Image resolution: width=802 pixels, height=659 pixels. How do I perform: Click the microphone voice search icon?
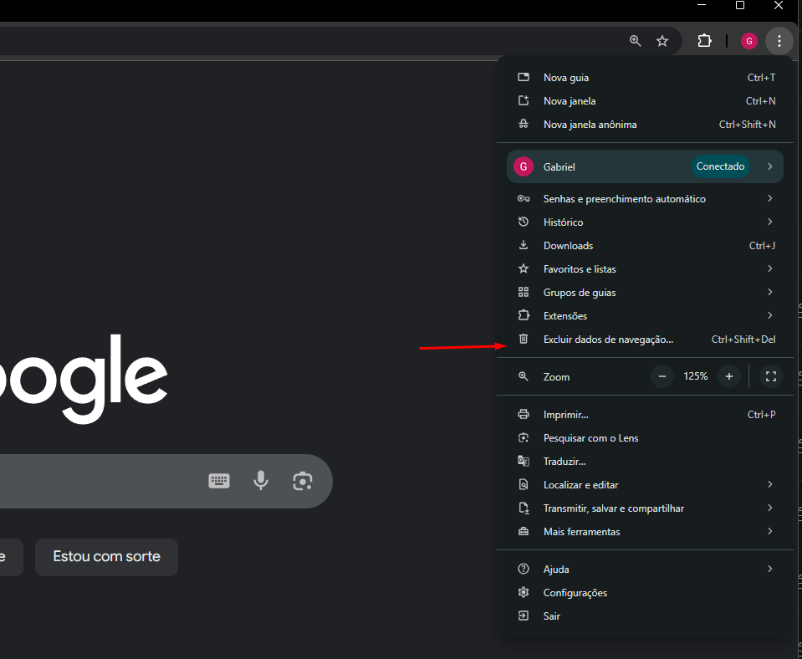(x=261, y=481)
